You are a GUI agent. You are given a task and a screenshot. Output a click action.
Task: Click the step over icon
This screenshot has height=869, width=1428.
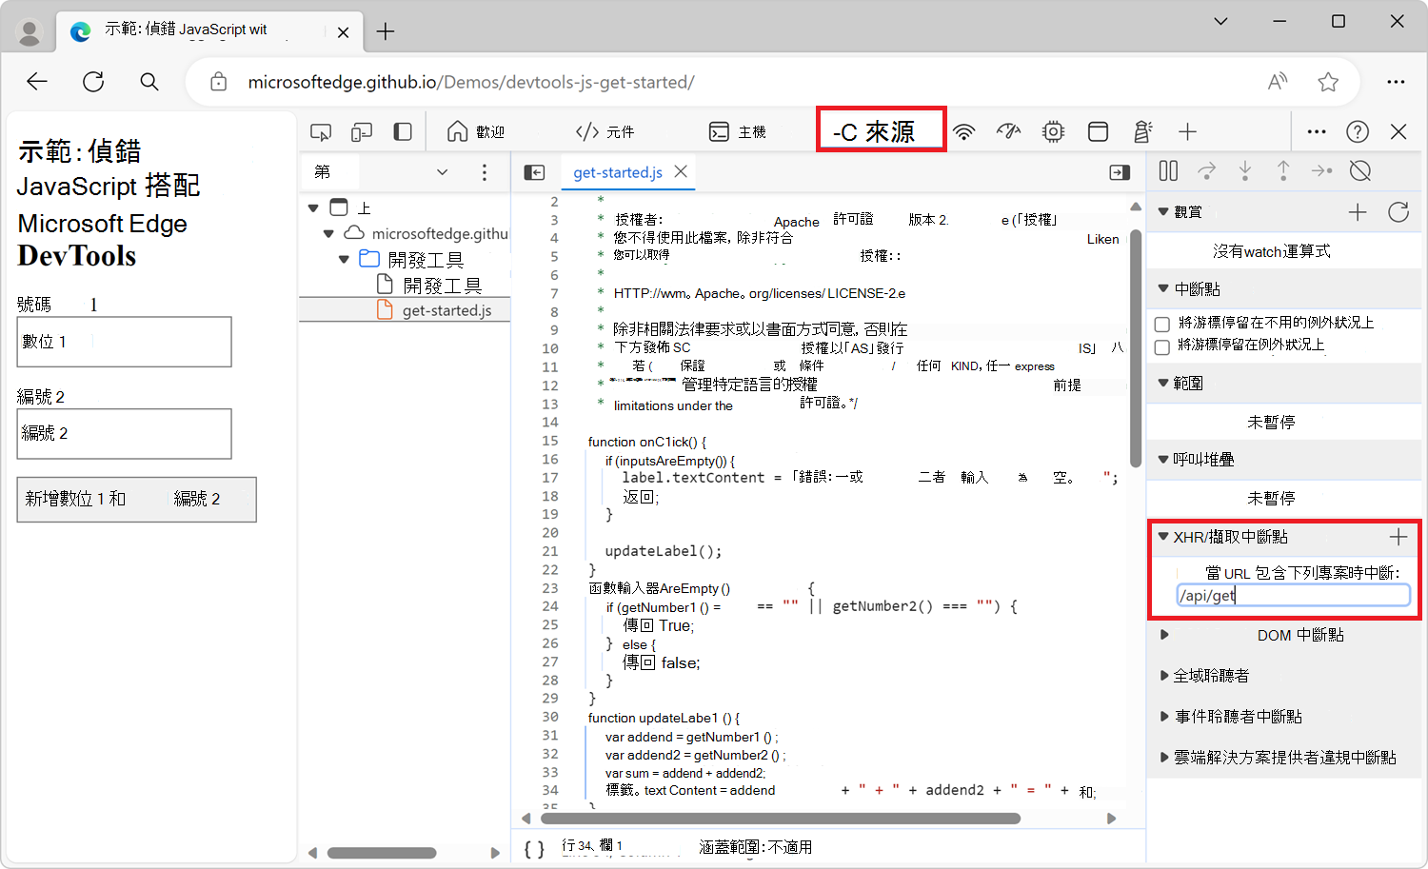1207,170
